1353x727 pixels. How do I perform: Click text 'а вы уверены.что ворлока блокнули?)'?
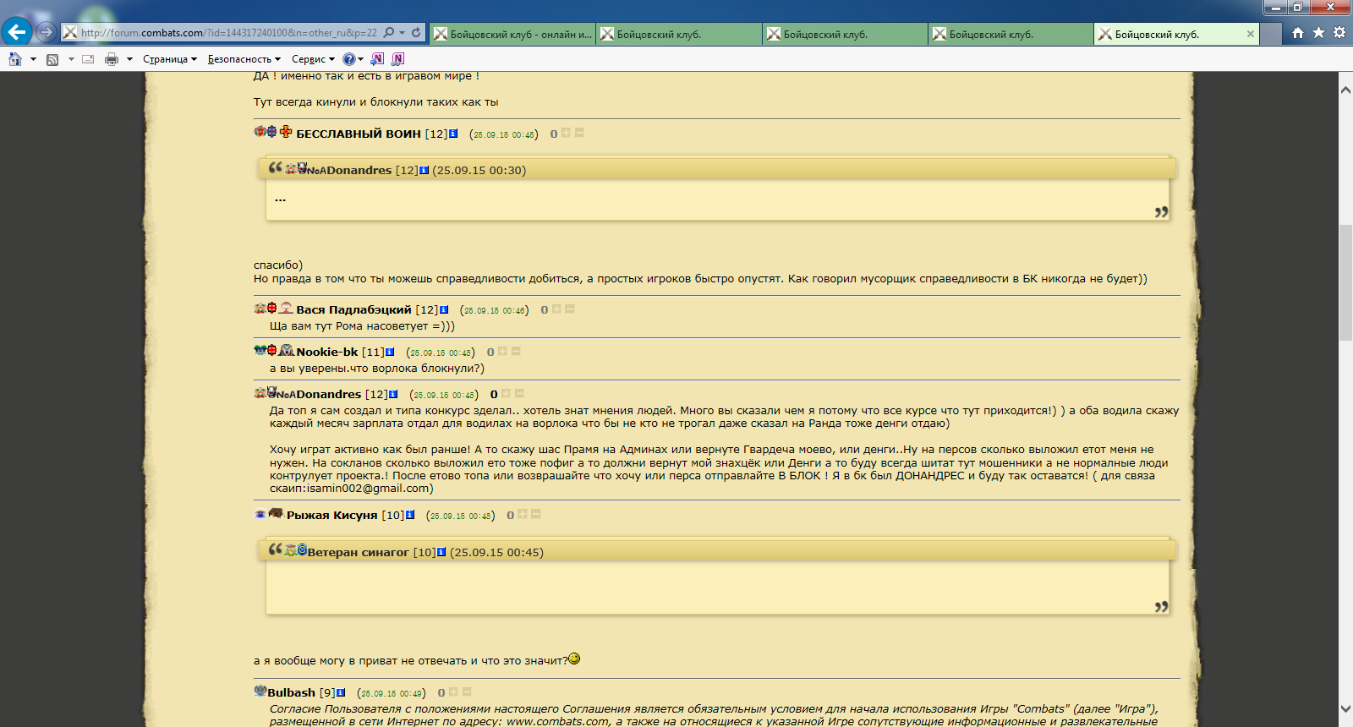377,368
